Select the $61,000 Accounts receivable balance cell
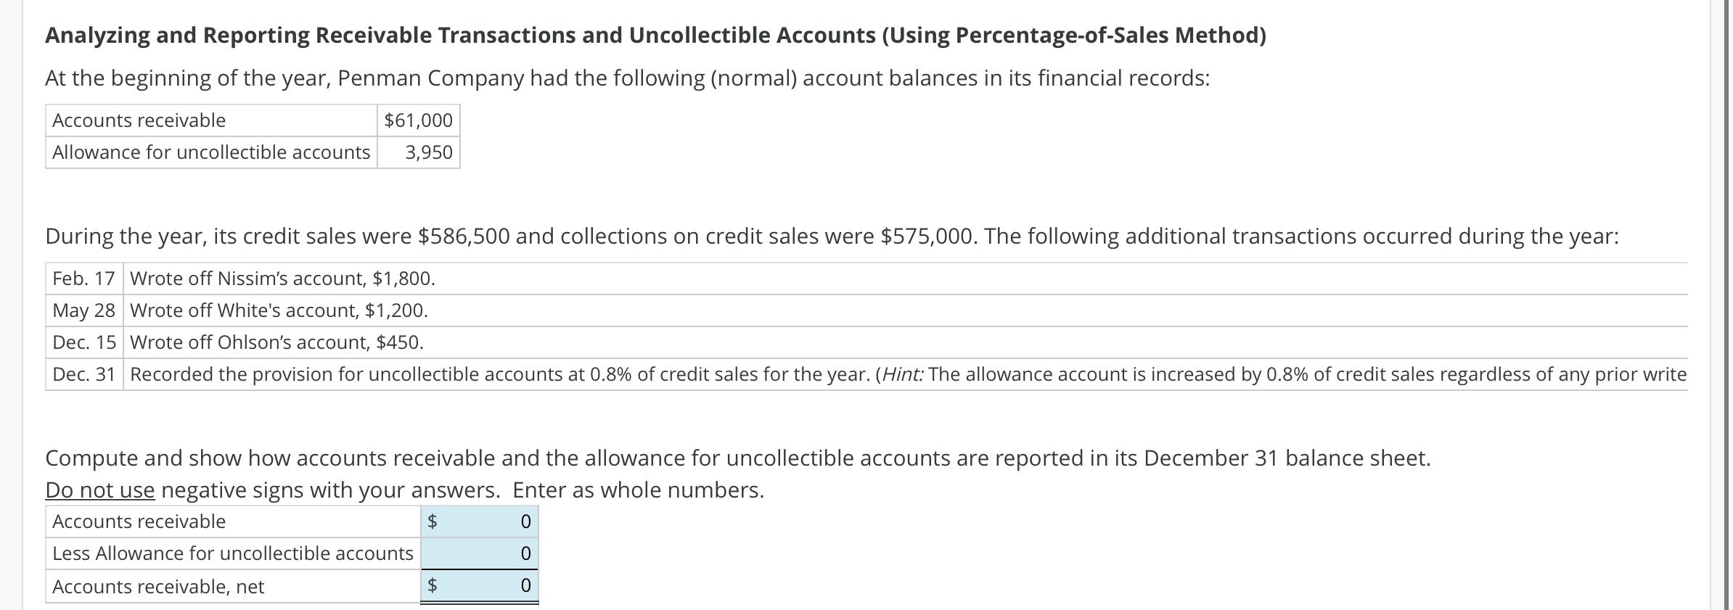Screen dimensions: 1733x610 click(x=417, y=120)
